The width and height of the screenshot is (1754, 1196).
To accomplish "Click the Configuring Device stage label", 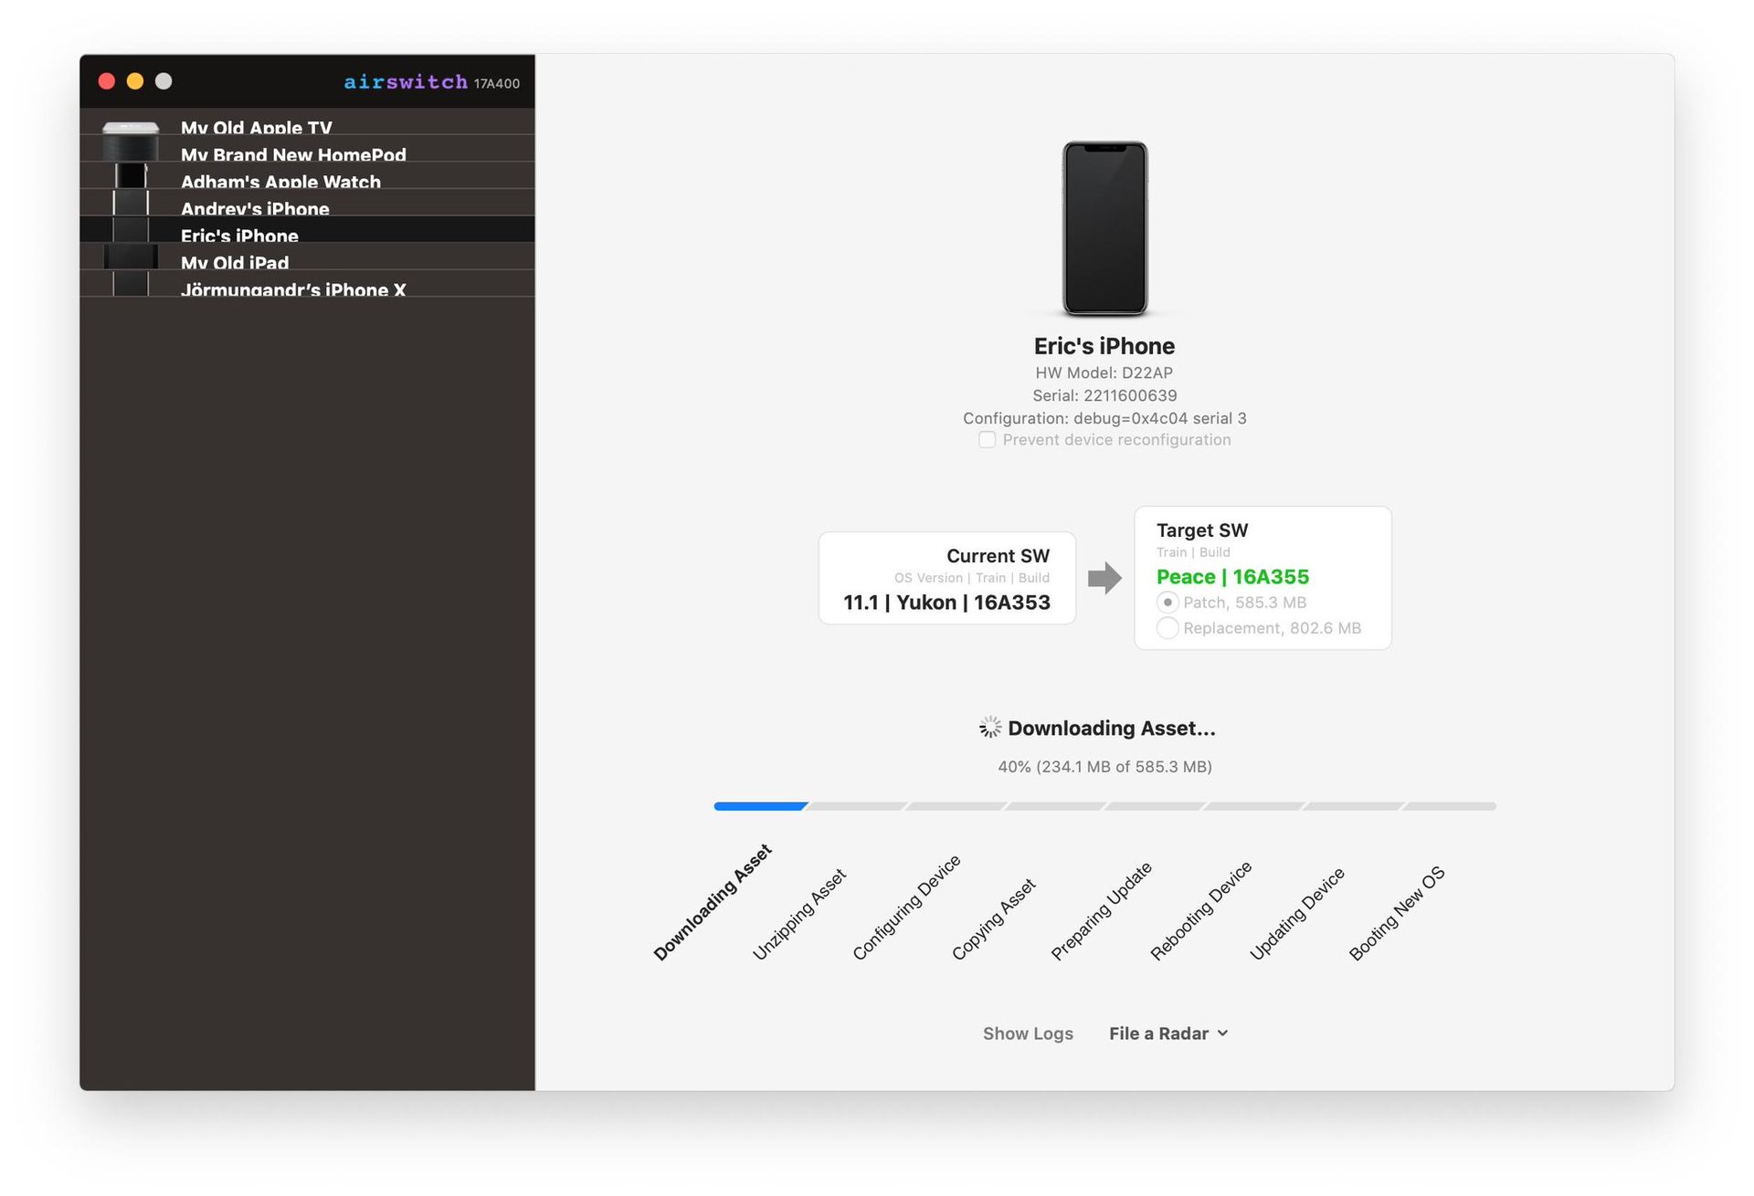I will 906,907.
